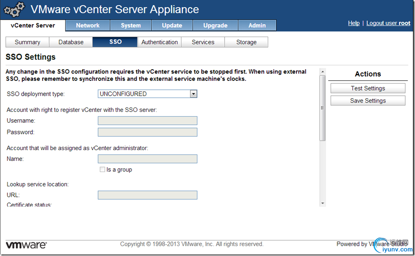The width and height of the screenshot is (415, 256).
Task: Click the 'Certificate status:' label
Action: tap(29, 204)
